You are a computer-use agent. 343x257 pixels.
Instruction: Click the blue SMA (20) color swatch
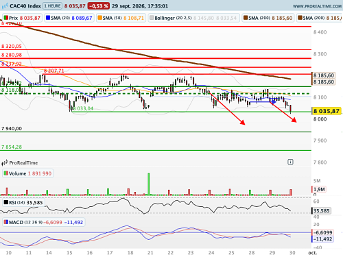48,18
